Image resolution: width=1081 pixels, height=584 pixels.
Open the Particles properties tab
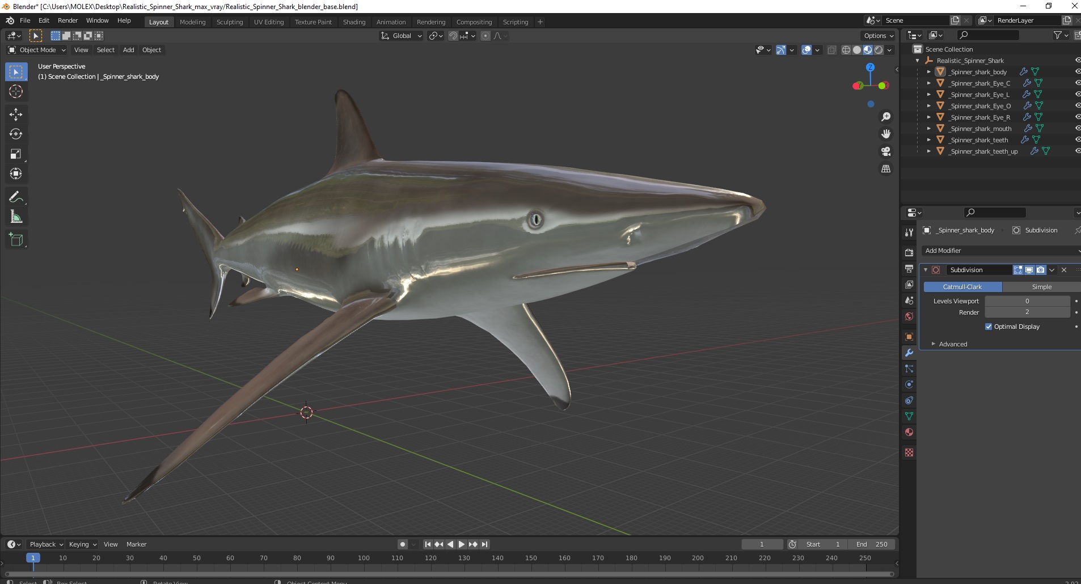pos(909,369)
